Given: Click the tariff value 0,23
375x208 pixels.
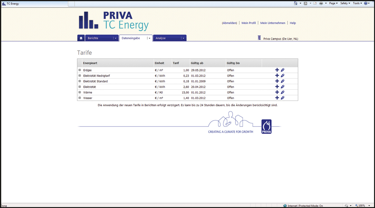Looking at the screenshot, I should [x=186, y=76].
